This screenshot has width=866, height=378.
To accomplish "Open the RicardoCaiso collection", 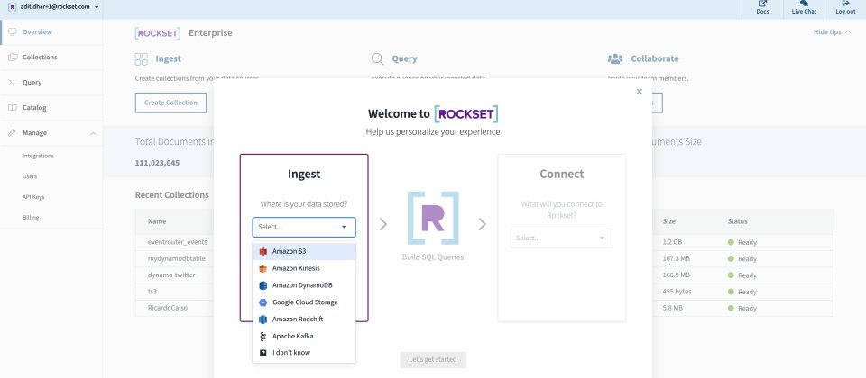I will (x=168, y=308).
